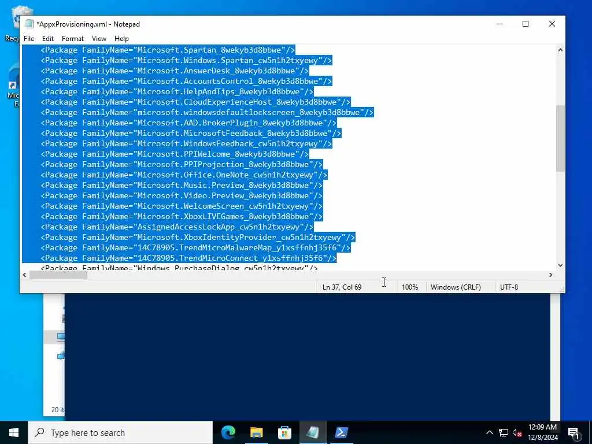Click the muted volume tray icon
This screenshot has width=592, height=444.
point(517,432)
